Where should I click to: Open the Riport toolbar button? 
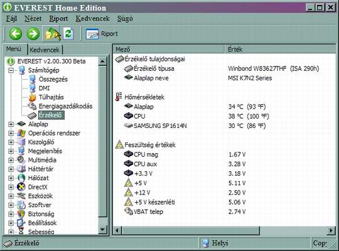102,34
